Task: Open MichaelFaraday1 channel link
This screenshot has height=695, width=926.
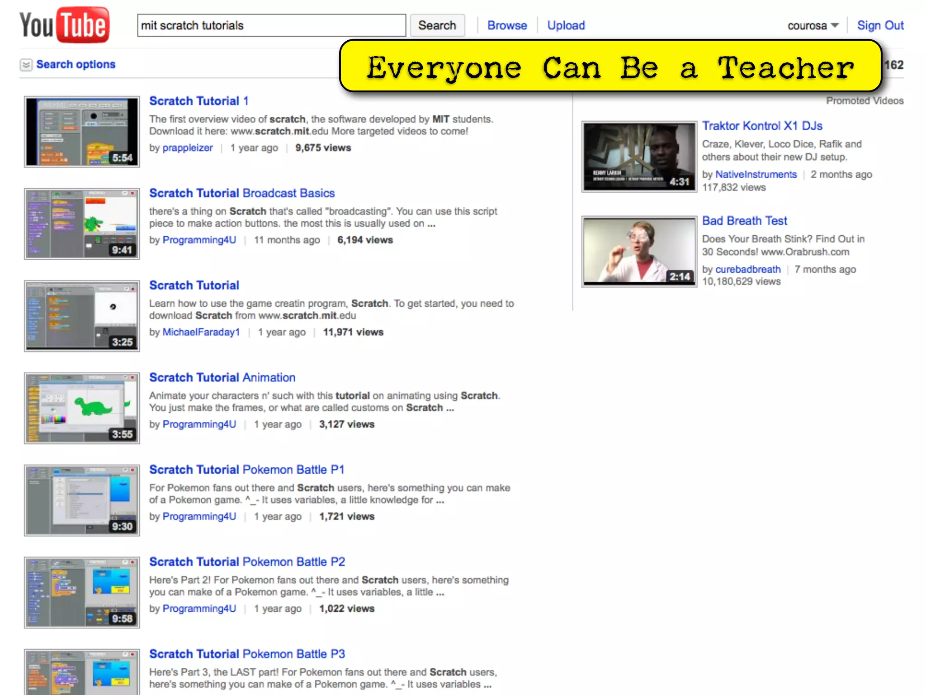Action: (201, 332)
